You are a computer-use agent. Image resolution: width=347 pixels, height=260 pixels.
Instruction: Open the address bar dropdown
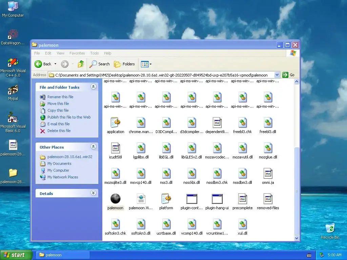point(277,75)
